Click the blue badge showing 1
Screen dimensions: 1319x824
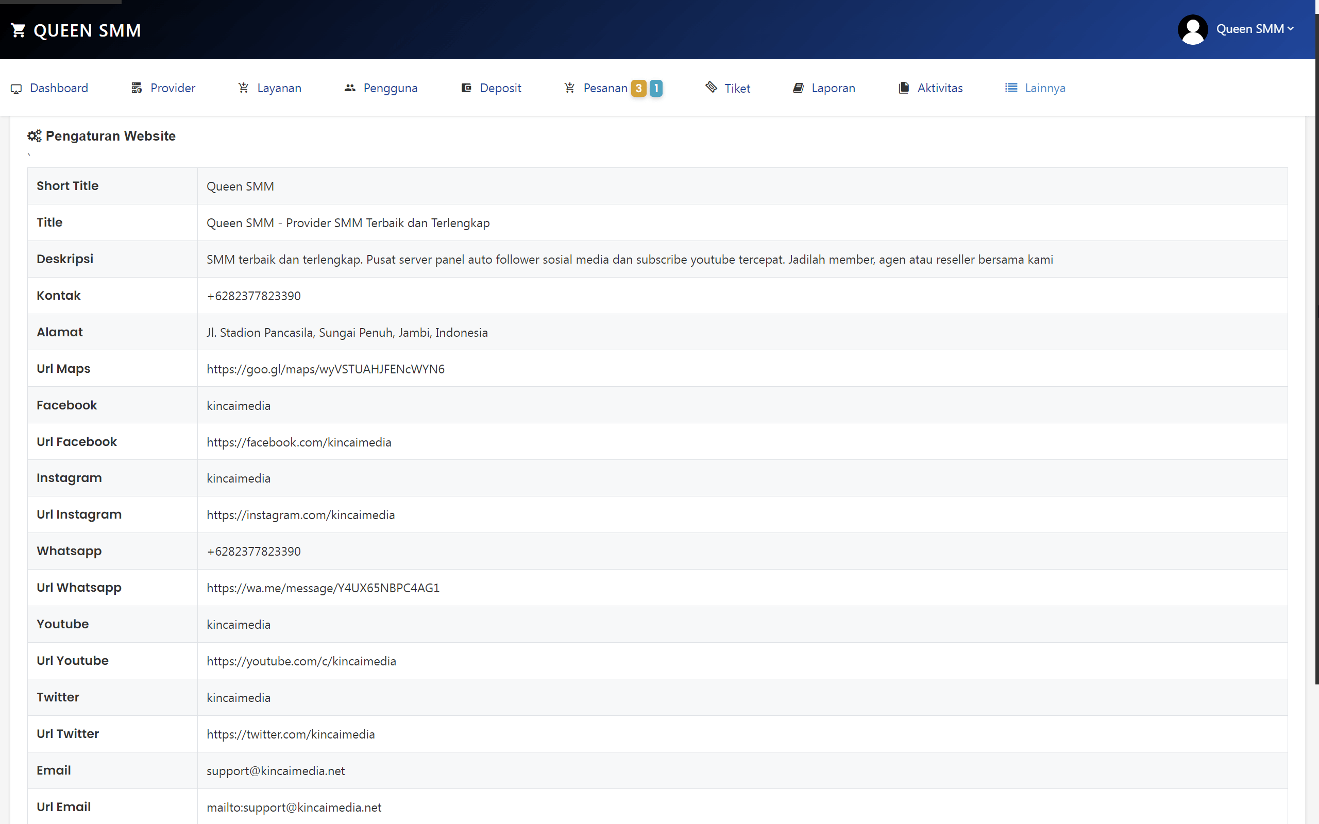click(x=656, y=88)
